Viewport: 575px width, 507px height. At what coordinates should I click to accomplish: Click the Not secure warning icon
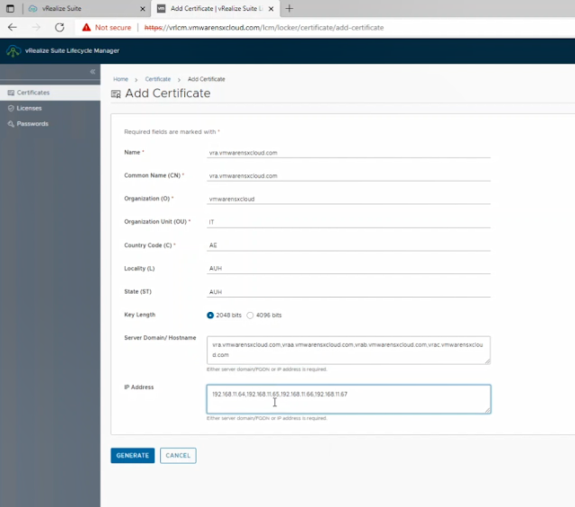pyautogui.click(x=86, y=27)
